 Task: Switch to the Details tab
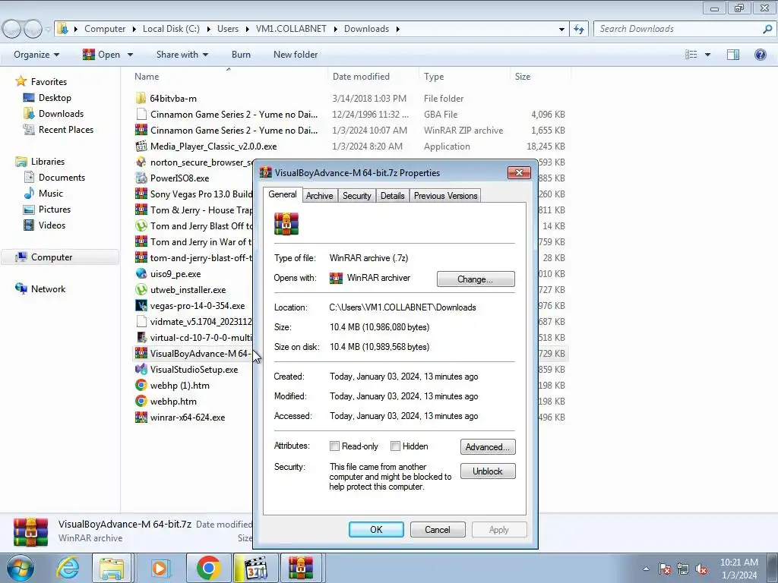(393, 196)
